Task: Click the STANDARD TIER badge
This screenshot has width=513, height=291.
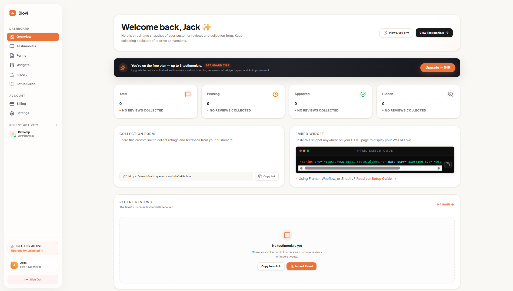Action: tap(218, 65)
